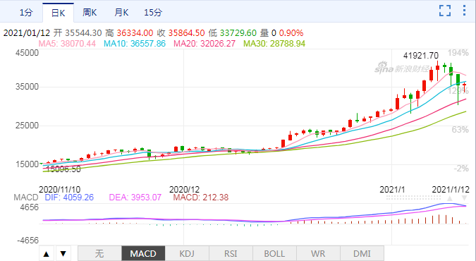Click the small gray down triangle by slider
This screenshot has width=476, height=261.
tap(464, 198)
